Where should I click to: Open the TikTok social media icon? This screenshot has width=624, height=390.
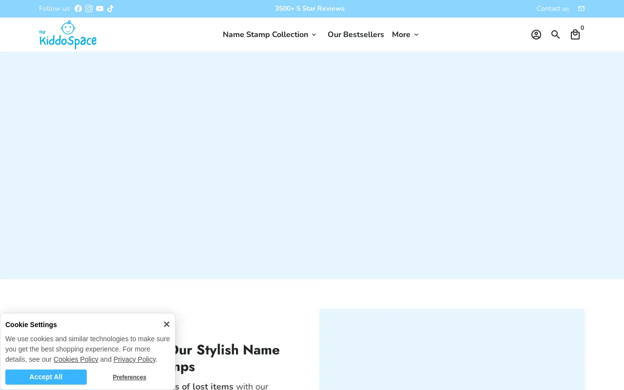tap(110, 8)
